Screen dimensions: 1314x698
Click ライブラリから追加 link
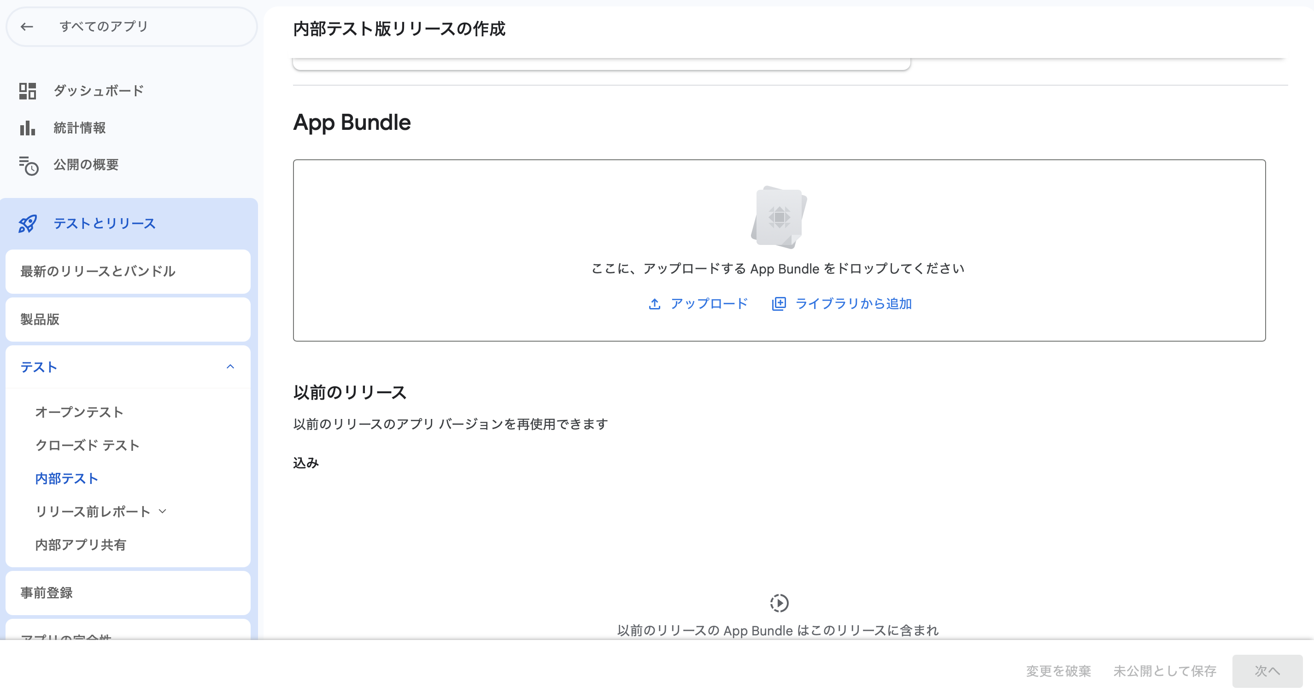pos(853,304)
